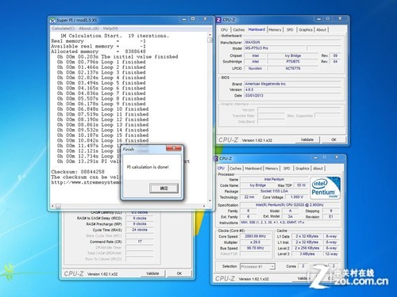The height and width of the screenshot is (297, 397).
Task: Click the Level 3 cache 3 MBytes value
Action: [307, 254]
